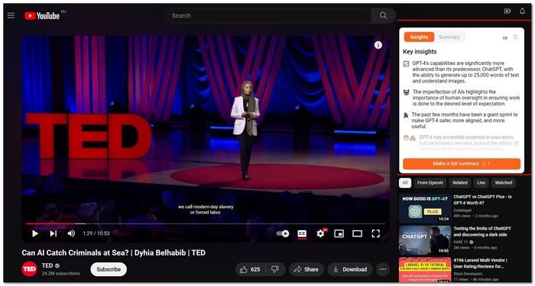This screenshot has width=535, height=286.
Task: Open Testing the limits of ChatGPT title
Action: pos(482,232)
